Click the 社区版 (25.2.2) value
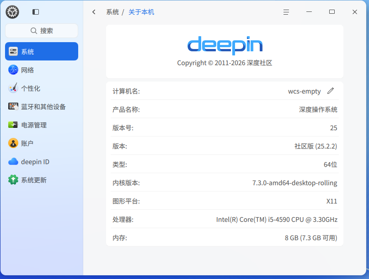This screenshot has width=369, height=279. click(x=316, y=146)
